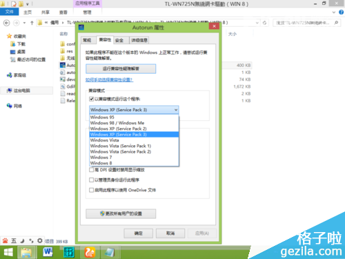Image resolution: width=345 pixels, height=259 pixels.
Task: Open recent locations dropdown arrow
Action: coord(24,23)
